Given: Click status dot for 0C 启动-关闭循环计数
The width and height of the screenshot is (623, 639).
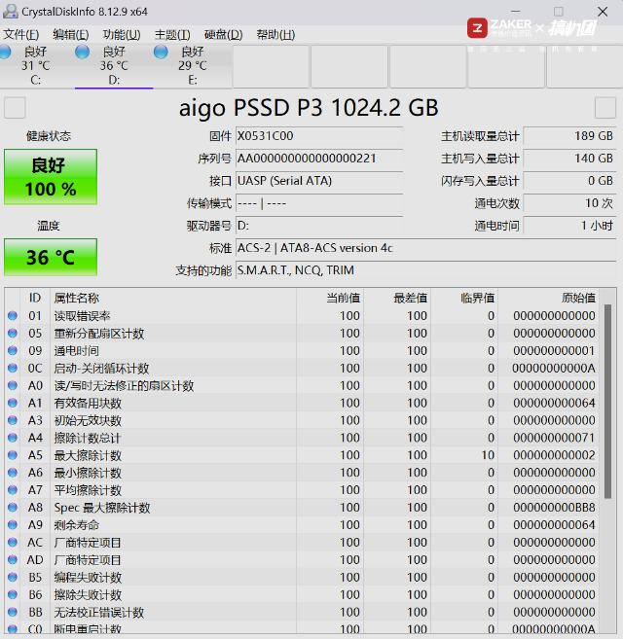Looking at the screenshot, I should tap(13, 368).
